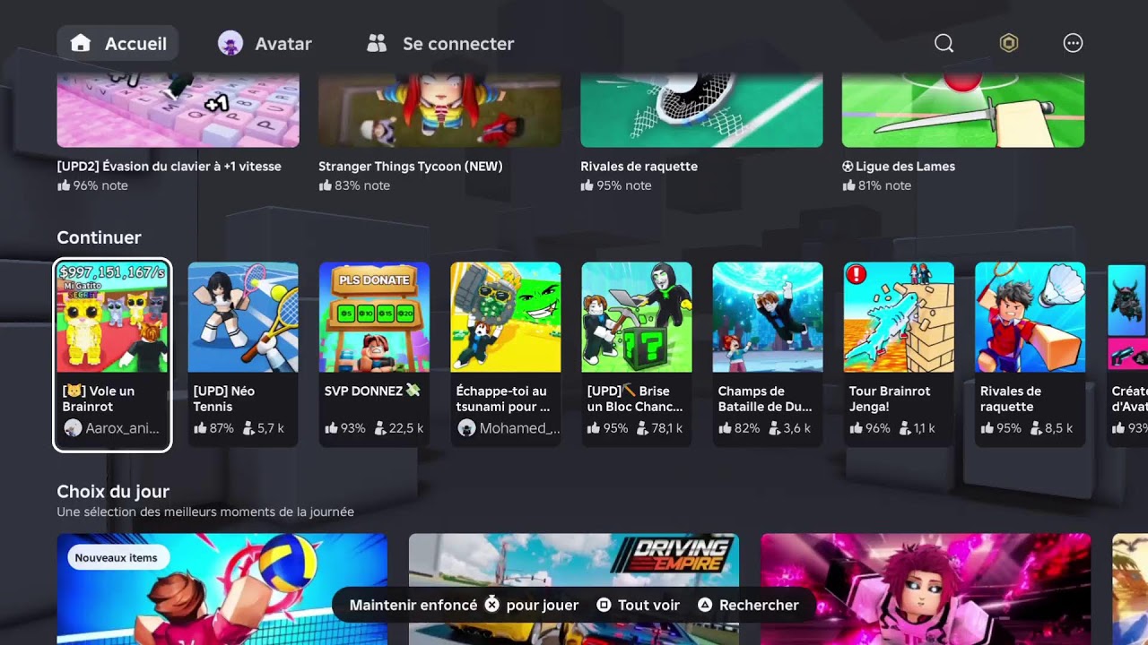This screenshot has width=1148, height=645.
Task: Click the Néo Tennis 87% thumbs-up icon
Action: (200, 428)
